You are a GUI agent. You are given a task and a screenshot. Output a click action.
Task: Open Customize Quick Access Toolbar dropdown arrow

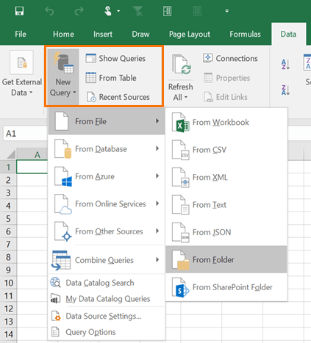coord(227,11)
